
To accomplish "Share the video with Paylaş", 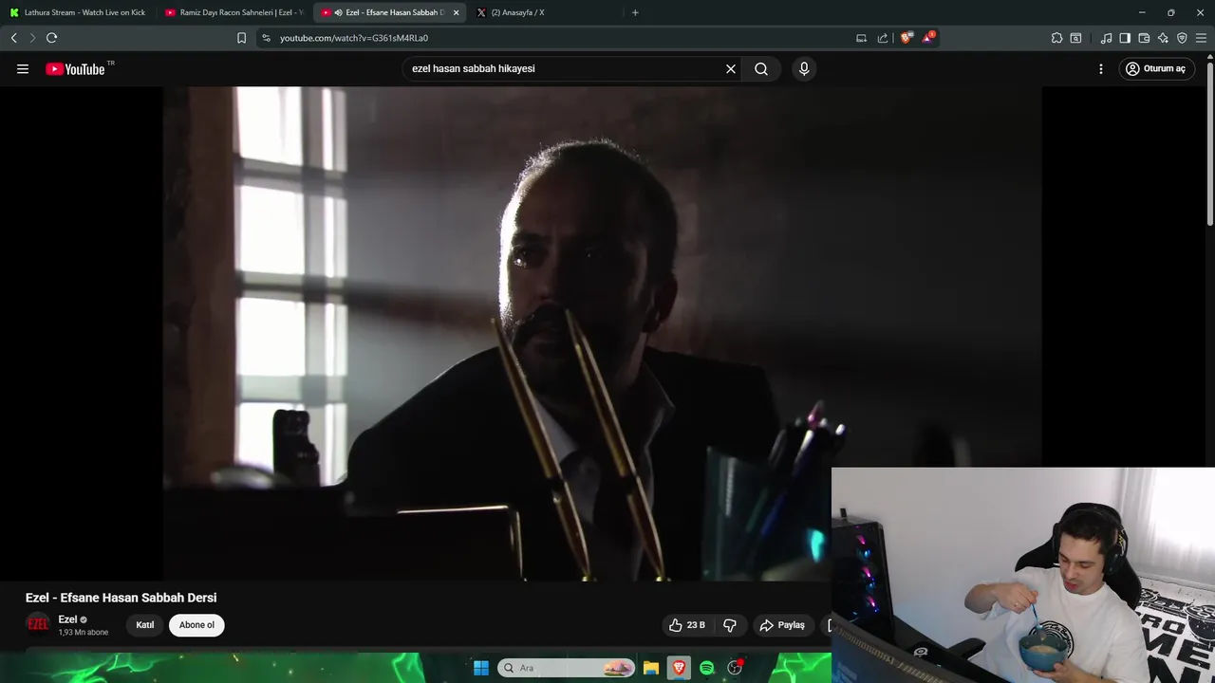I will pos(782,625).
